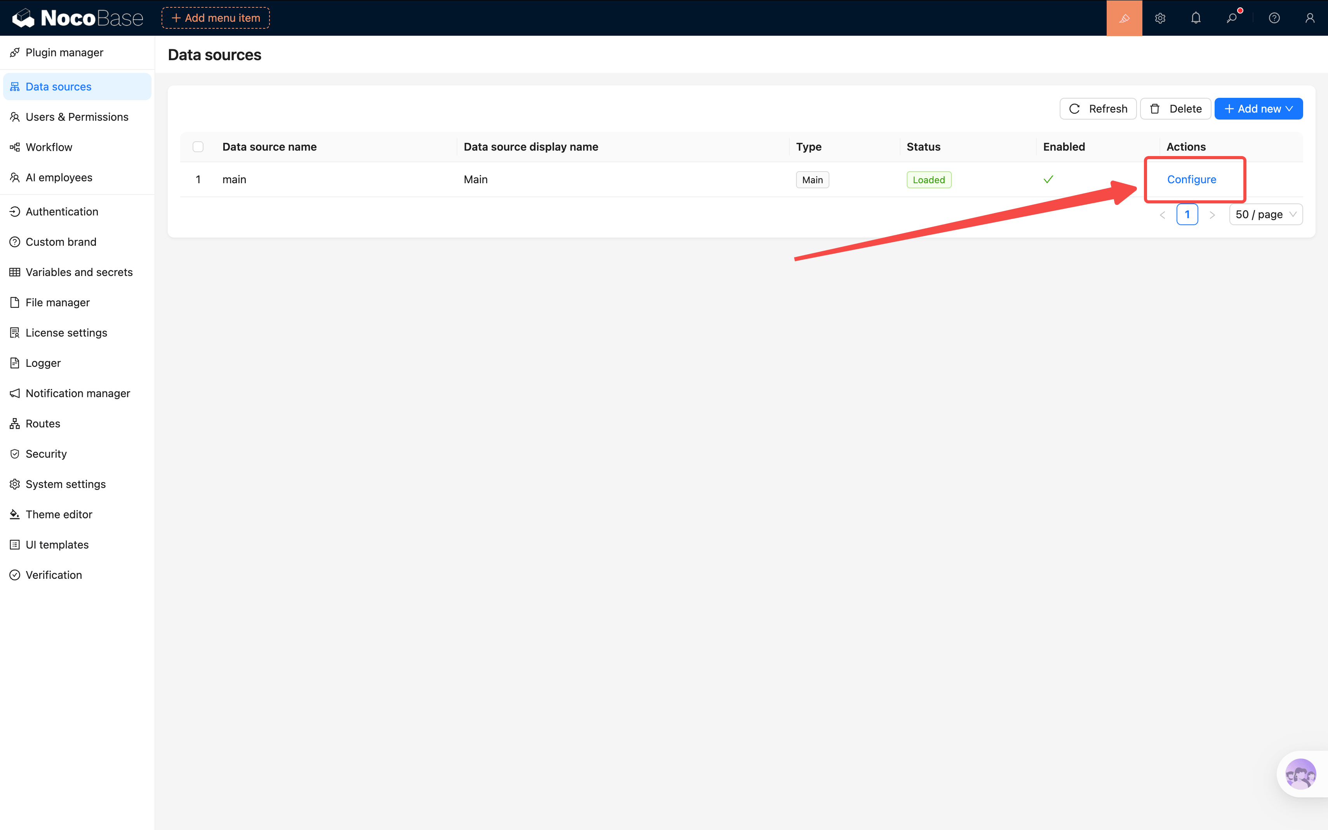The height and width of the screenshot is (830, 1328).
Task: Open the Workflow settings menu item
Action: coord(49,147)
